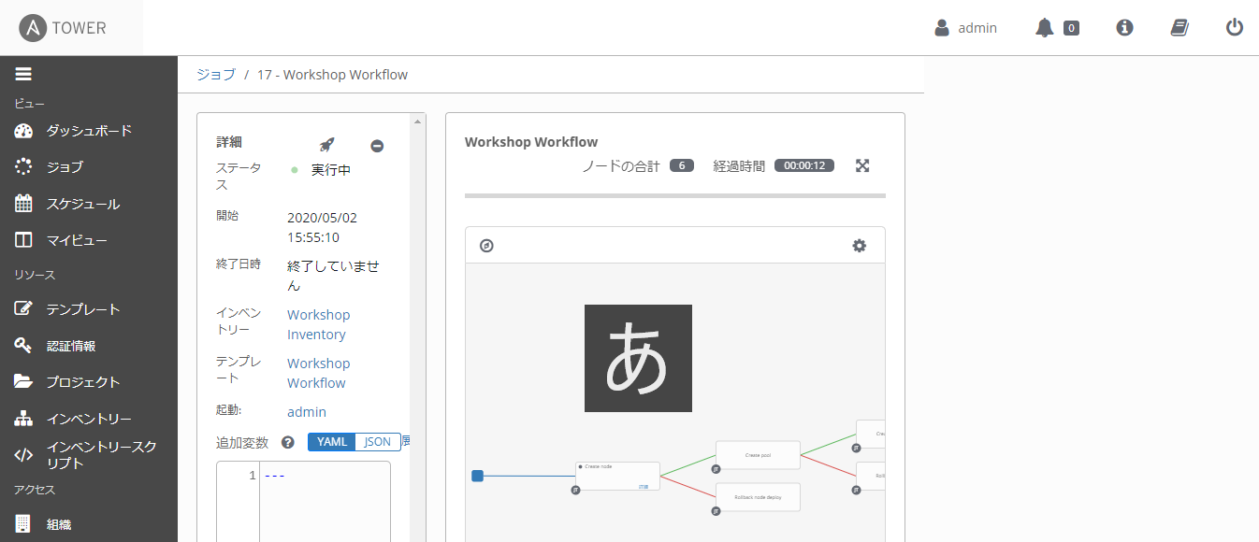Open the documentation book icon

point(1179,27)
